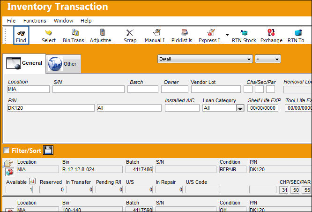The image size is (312, 212).
Task: Save filter using the floppy disk icon
Action: [48, 150]
